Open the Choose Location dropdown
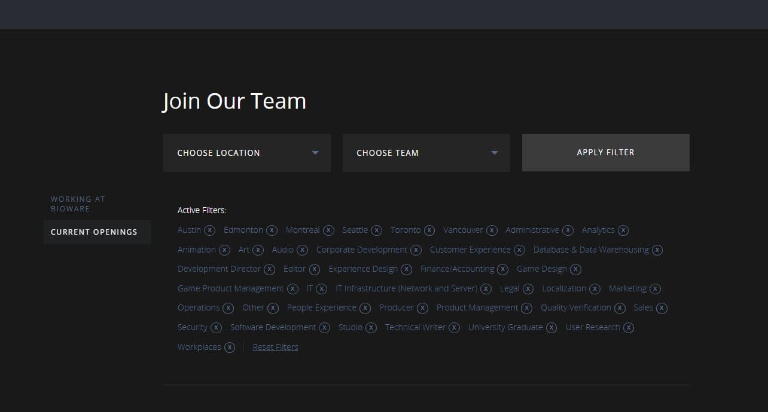Screen dimensions: 768x412 tap(247, 153)
